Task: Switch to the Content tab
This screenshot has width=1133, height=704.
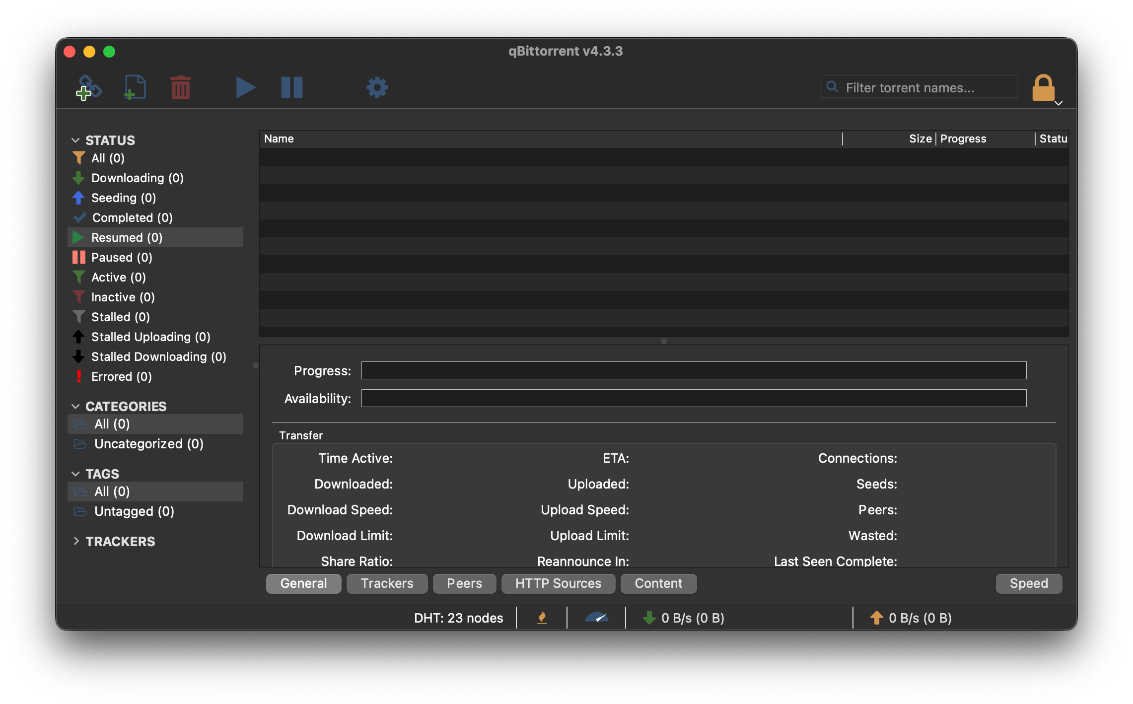Action: (x=658, y=583)
